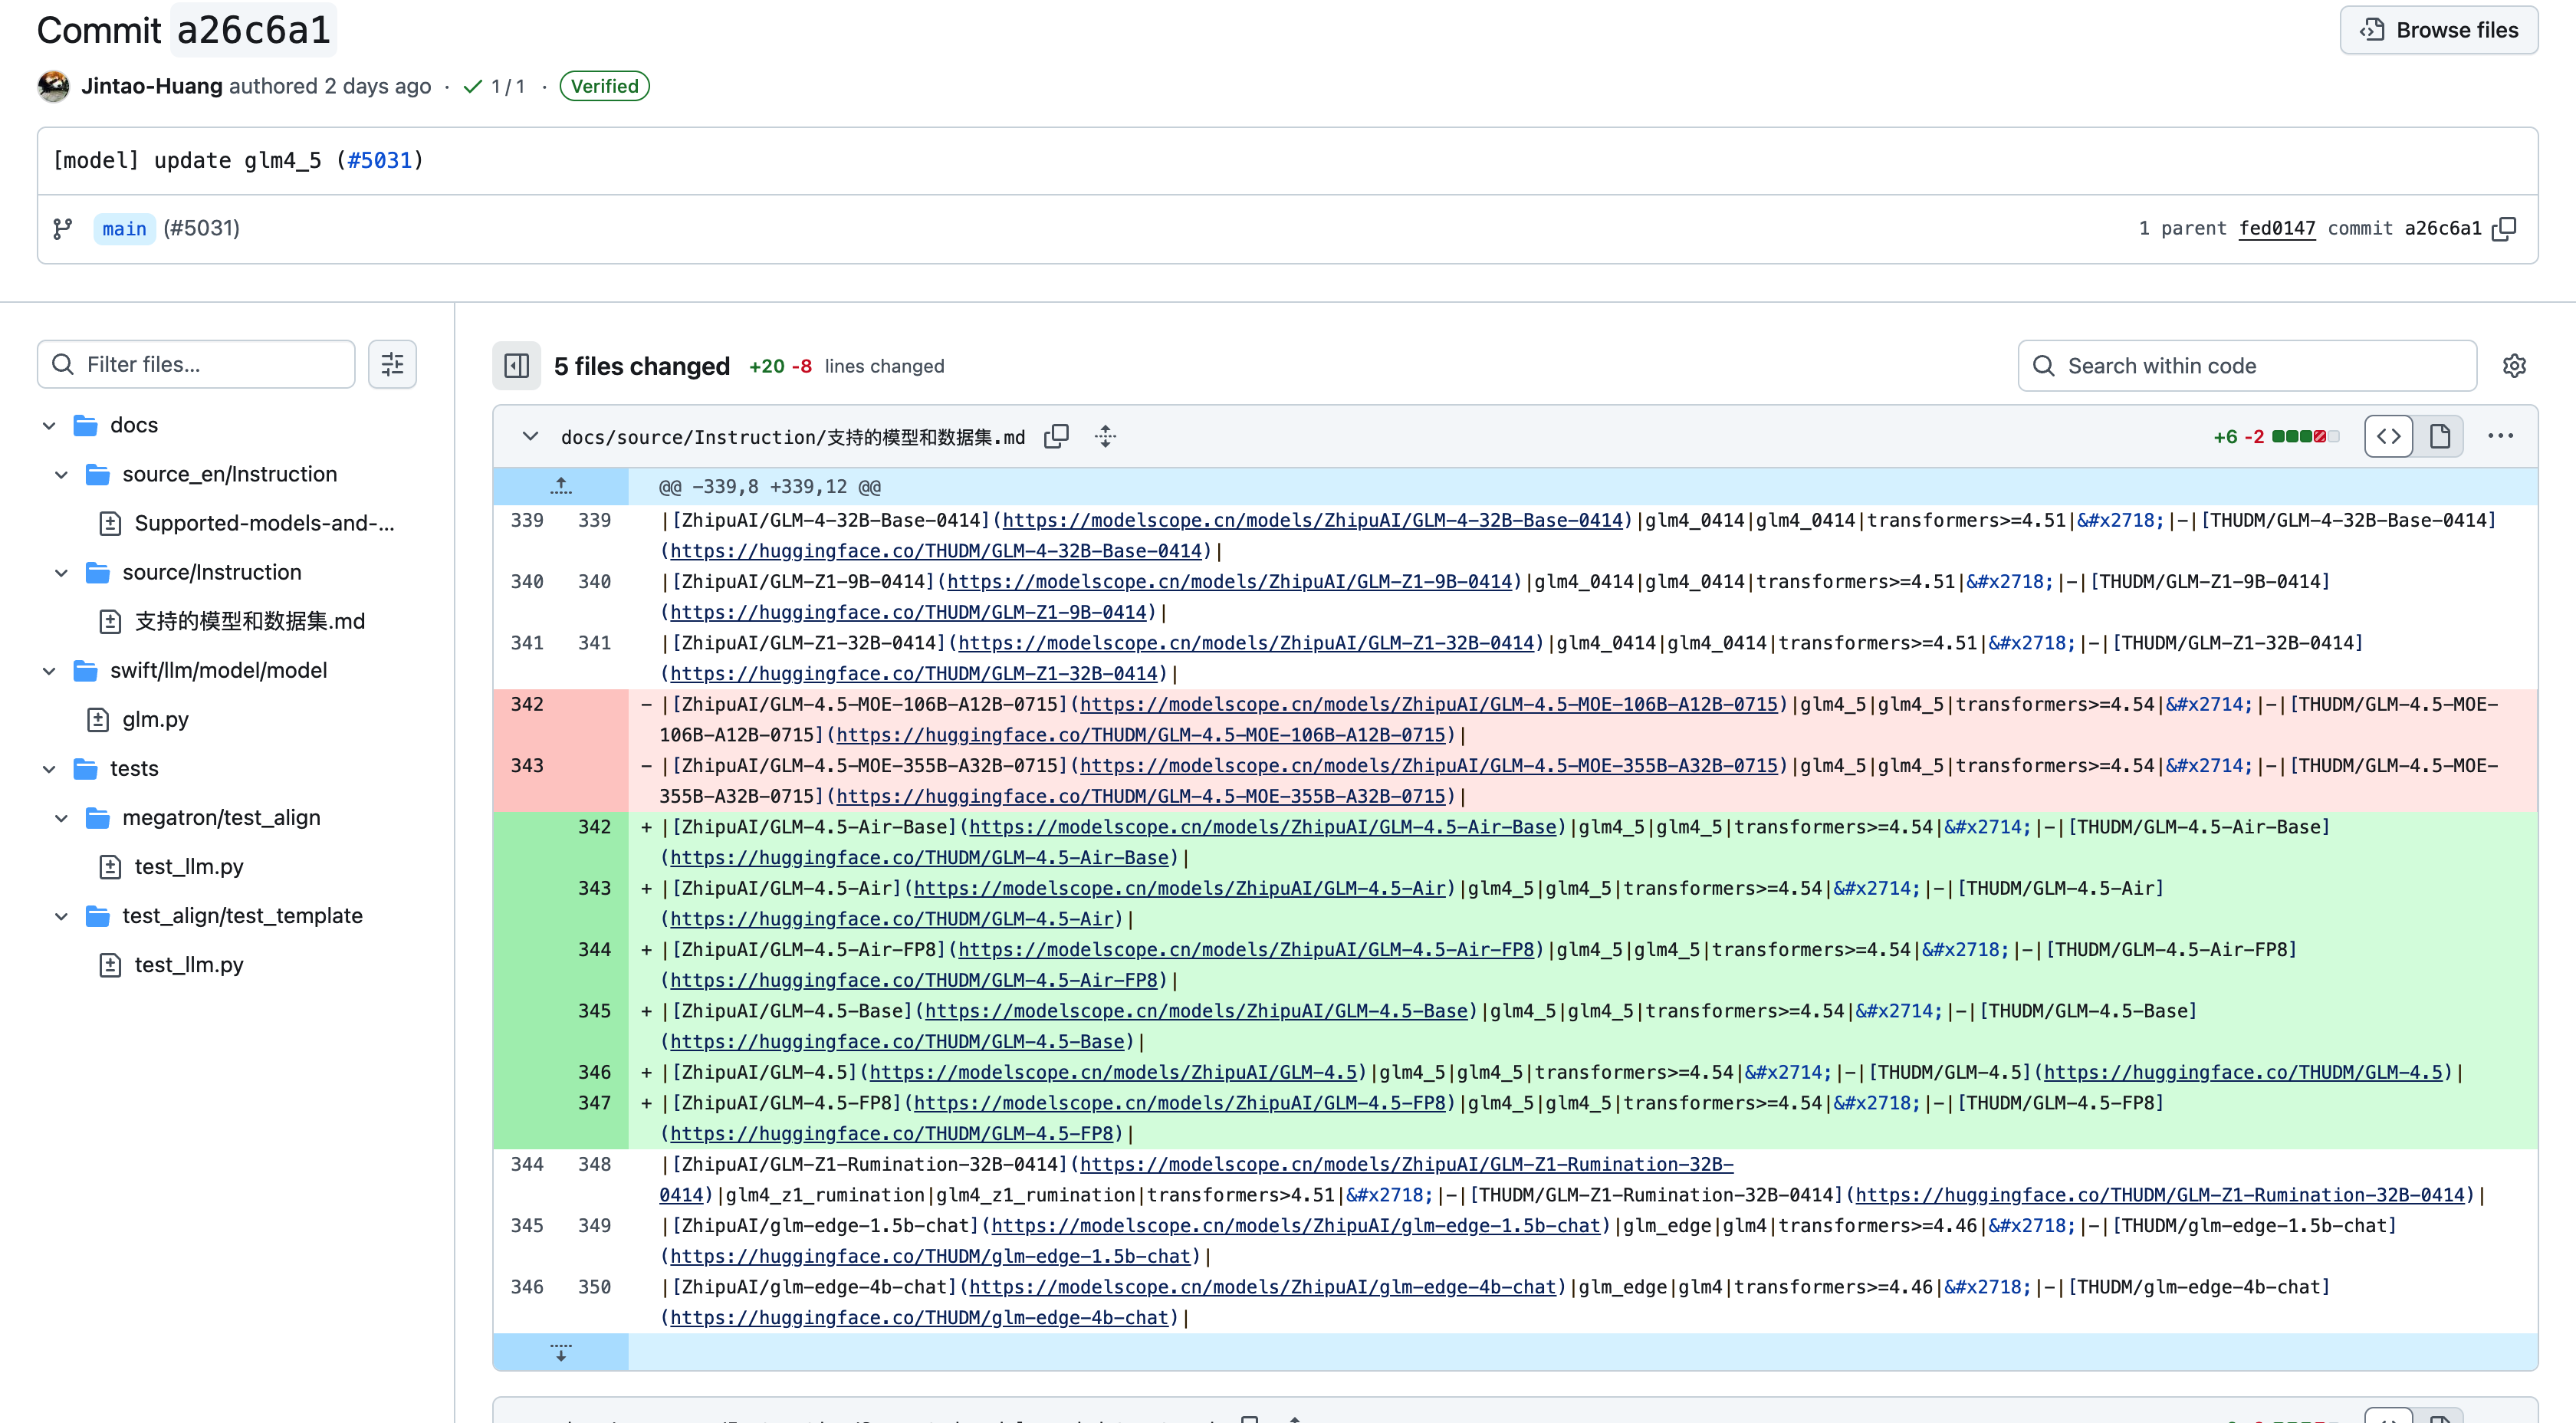Collapse the swift/llm/model/model folder
This screenshot has height=1423, width=2576.
pos(49,670)
